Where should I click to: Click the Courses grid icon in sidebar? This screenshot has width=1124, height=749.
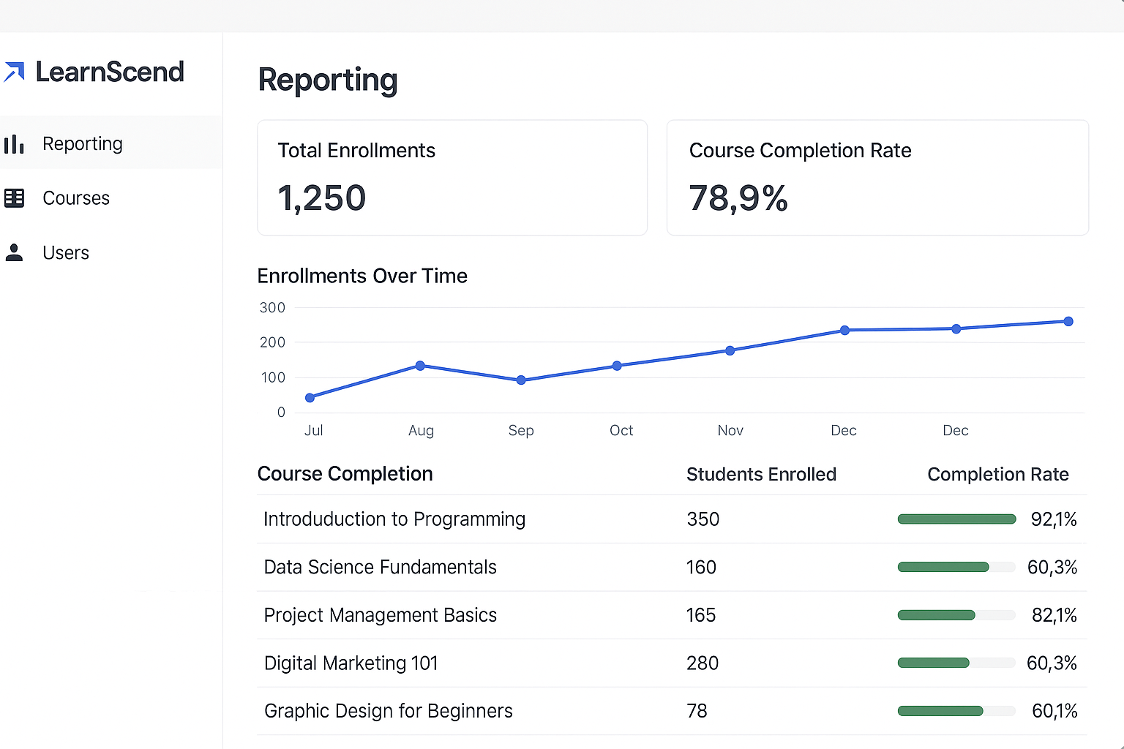[15, 198]
